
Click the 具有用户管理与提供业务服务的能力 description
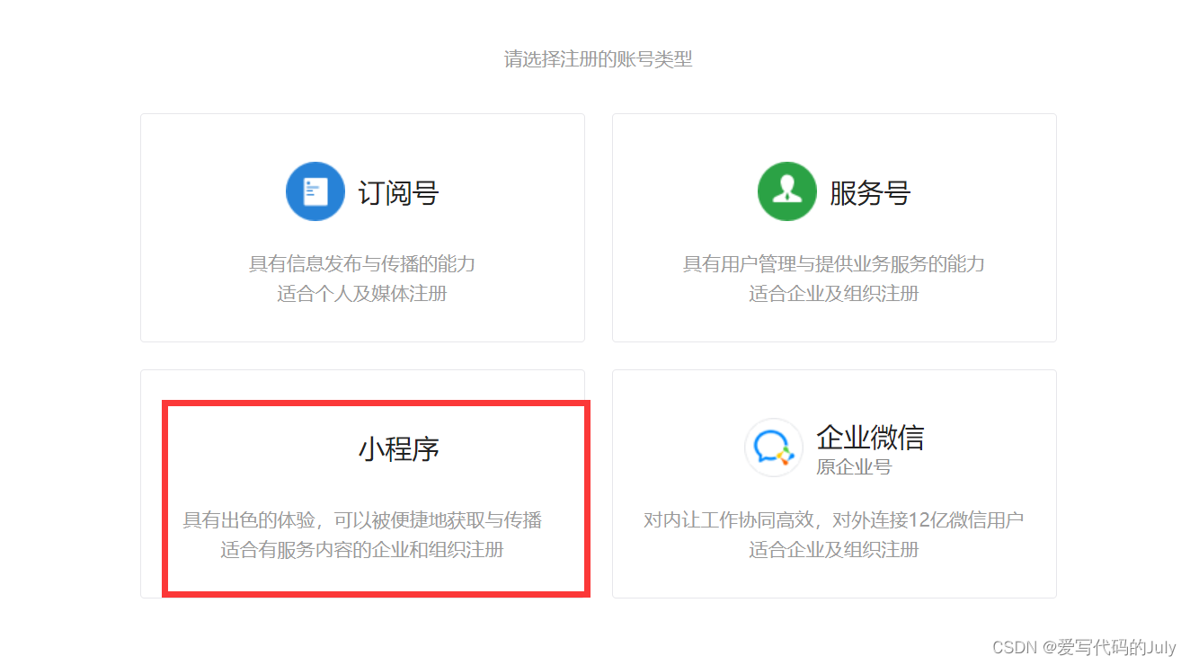pyautogui.click(x=834, y=264)
